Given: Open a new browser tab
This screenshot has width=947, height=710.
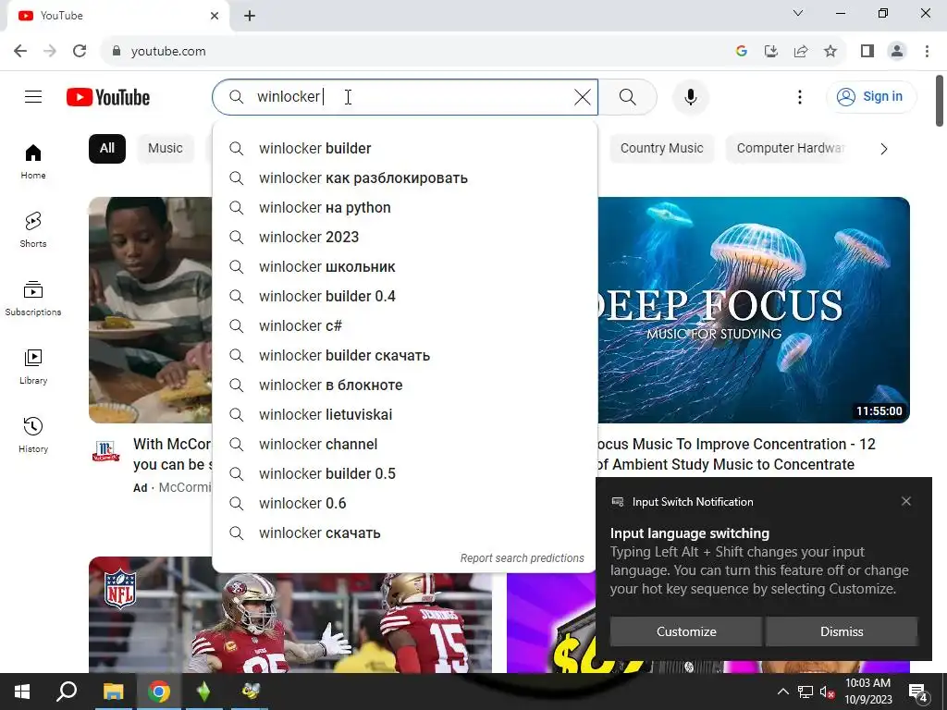Looking at the screenshot, I should click(250, 16).
